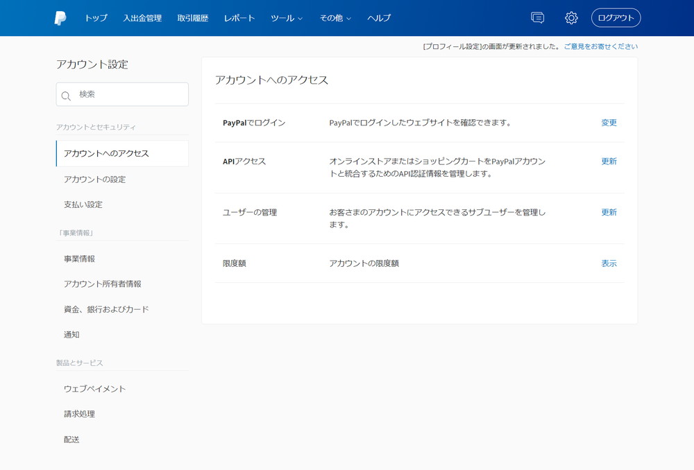This screenshot has height=470, width=694.
Task: Open the message center icon
Action: [537, 18]
